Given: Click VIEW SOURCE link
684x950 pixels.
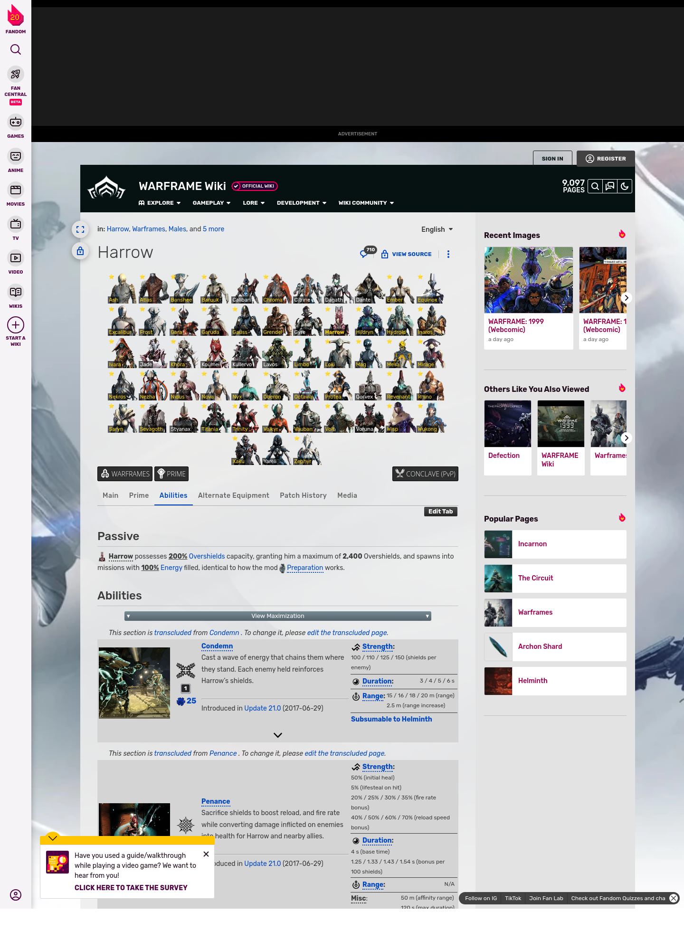Looking at the screenshot, I should point(407,254).
